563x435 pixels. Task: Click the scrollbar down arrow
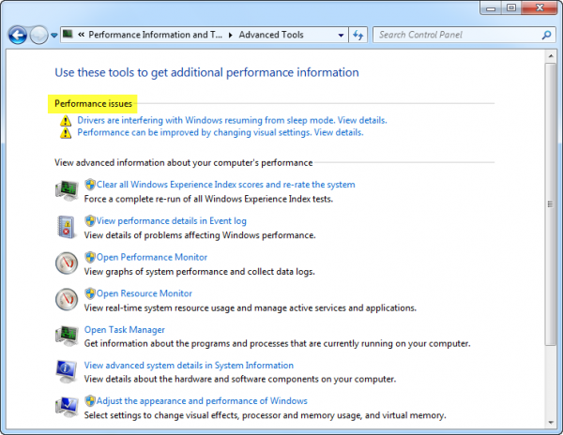[551, 423]
